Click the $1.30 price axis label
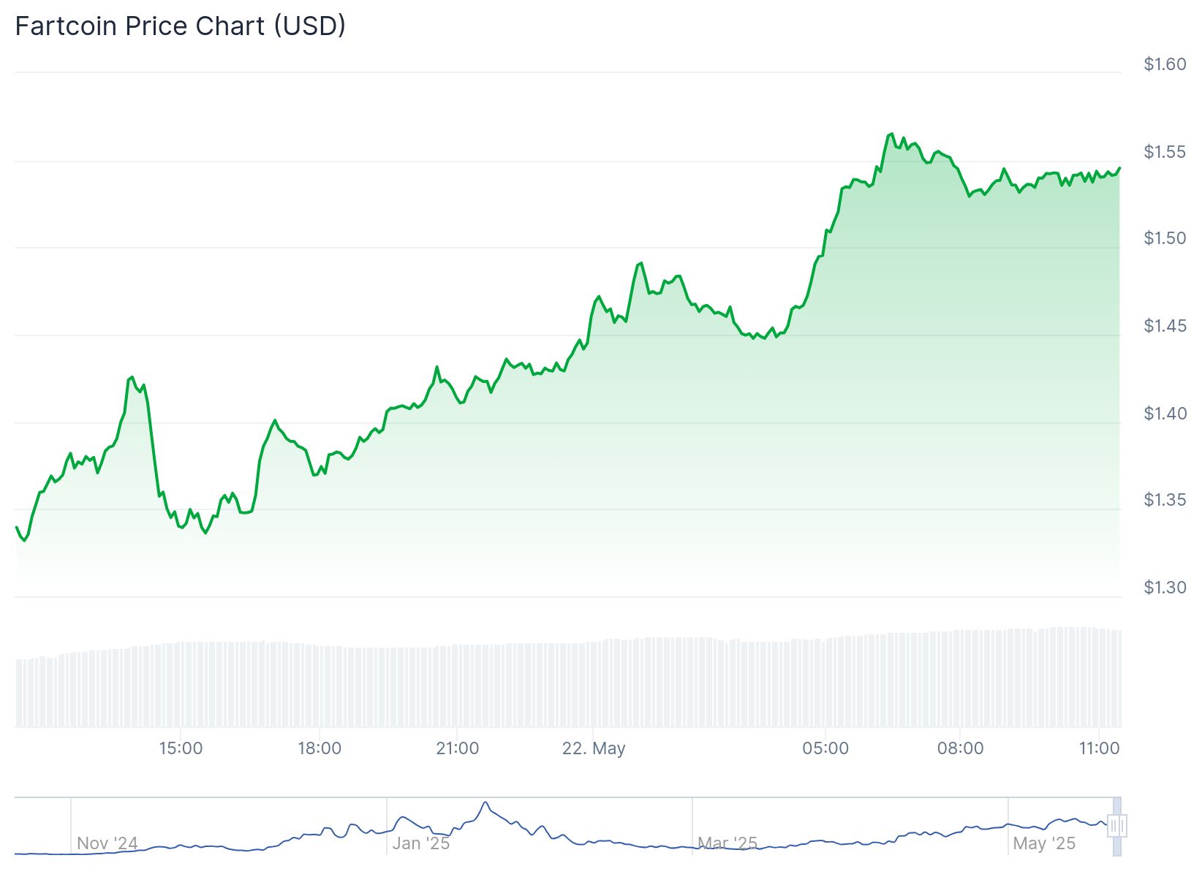The image size is (1202, 877). [1165, 588]
